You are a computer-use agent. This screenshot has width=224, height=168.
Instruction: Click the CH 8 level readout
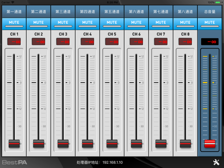coord(185,42)
